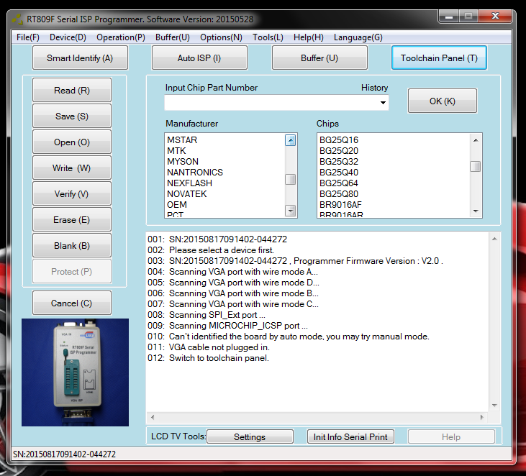Select NANTRONICS manufacturer

click(195, 173)
